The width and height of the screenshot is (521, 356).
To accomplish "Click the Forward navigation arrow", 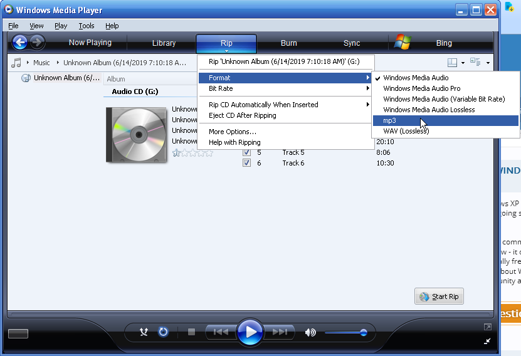I will [37, 42].
